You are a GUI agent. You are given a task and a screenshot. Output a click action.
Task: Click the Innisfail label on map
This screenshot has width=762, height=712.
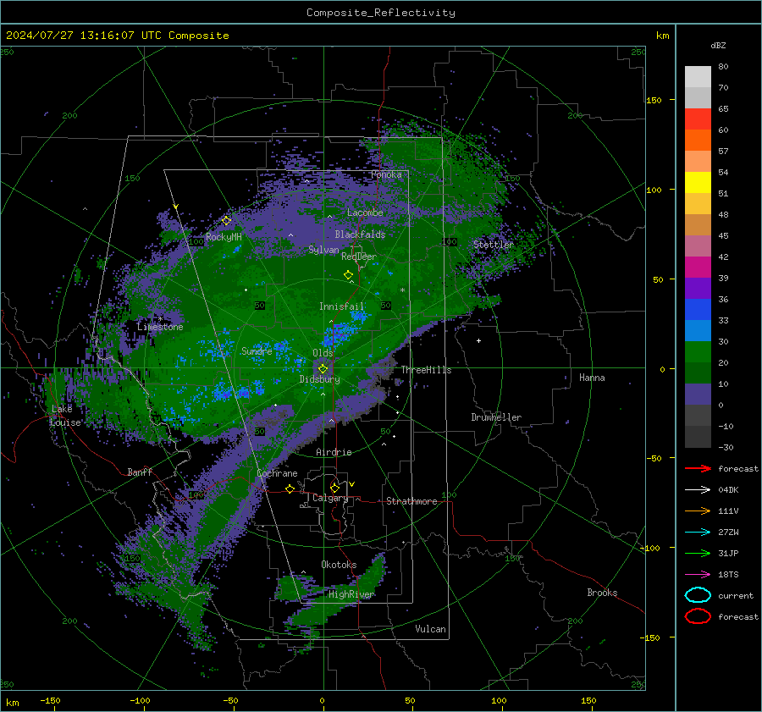(341, 306)
